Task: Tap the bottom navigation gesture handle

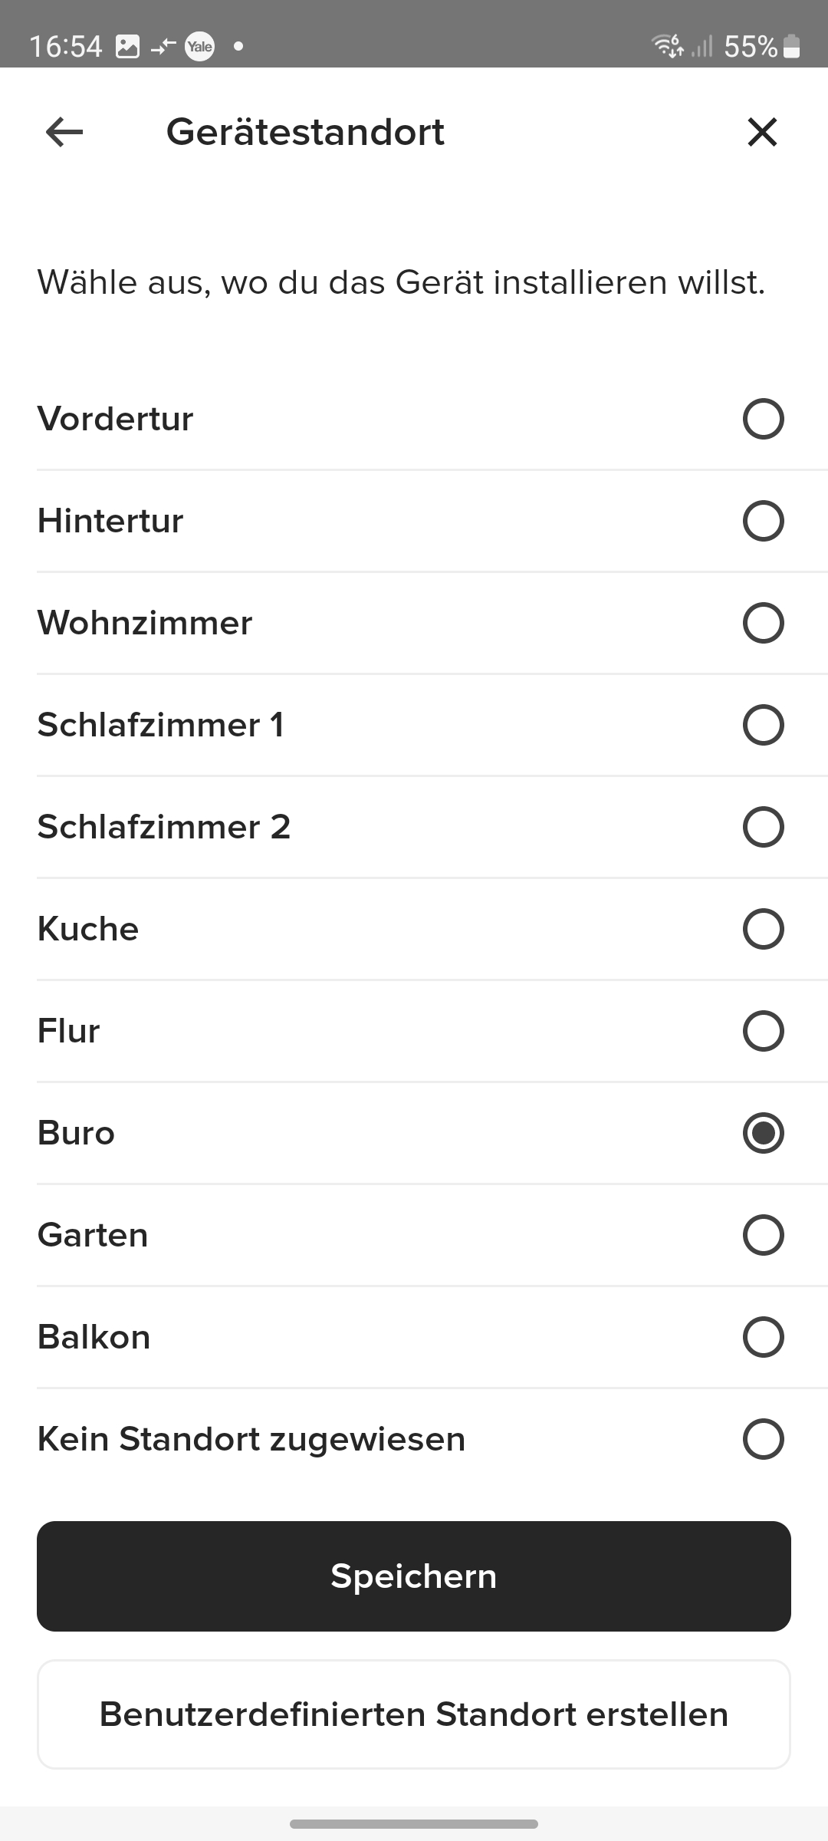Action: [x=414, y=1823]
